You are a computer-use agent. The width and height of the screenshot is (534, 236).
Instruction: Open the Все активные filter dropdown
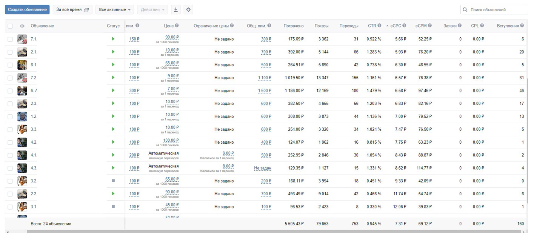click(115, 10)
